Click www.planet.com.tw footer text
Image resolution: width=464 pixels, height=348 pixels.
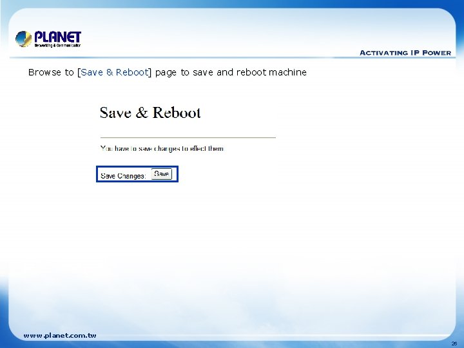pyautogui.click(x=60, y=336)
